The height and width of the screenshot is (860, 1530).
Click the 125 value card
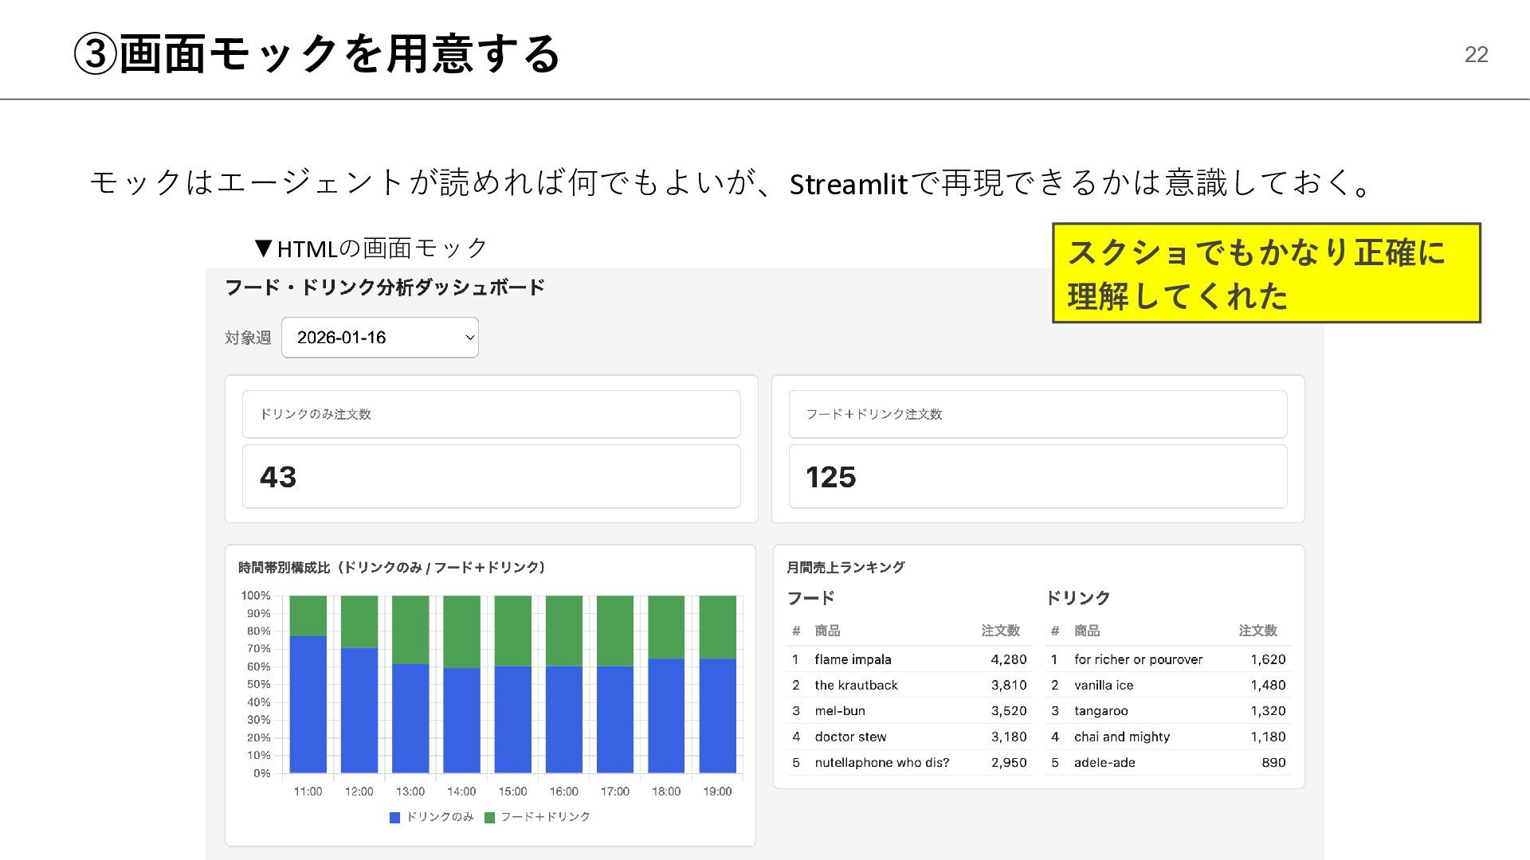[x=1038, y=477]
